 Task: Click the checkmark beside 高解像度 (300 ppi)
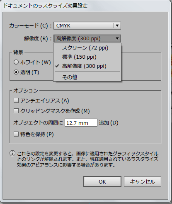pos(57,66)
